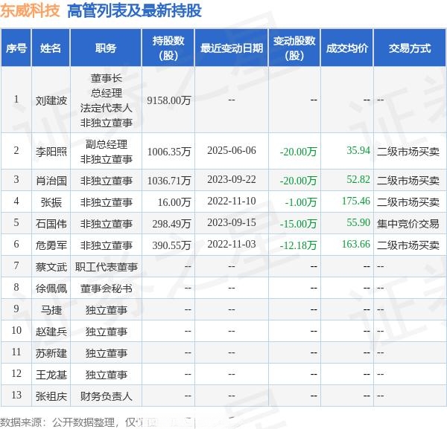Click the 财务负责人 position cell
447x429 pixels.
(x=107, y=396)
